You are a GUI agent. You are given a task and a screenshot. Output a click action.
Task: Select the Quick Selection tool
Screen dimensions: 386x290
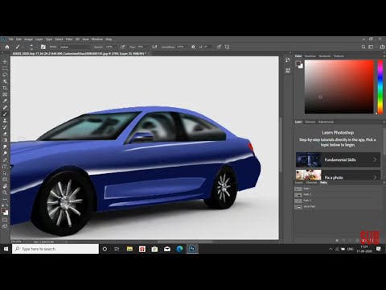(x=5, y=81)
